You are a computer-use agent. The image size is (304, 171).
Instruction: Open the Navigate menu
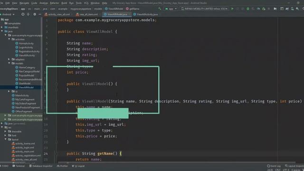pos(24,3)
